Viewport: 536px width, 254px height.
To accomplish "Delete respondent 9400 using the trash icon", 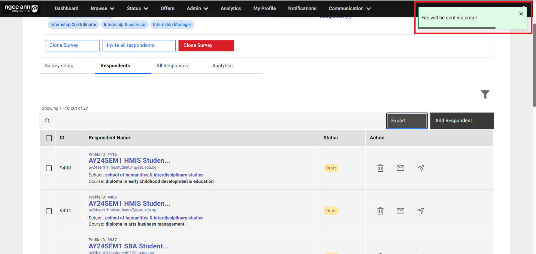I will pos(380,168).
